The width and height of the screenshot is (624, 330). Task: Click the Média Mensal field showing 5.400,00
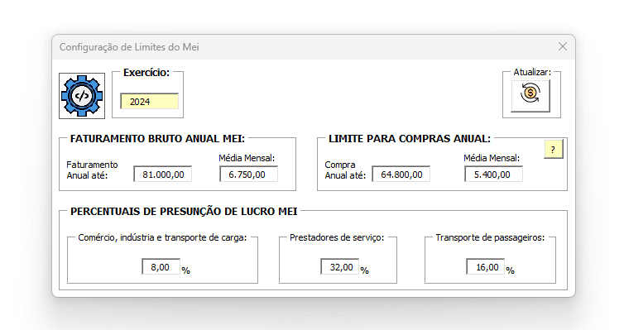pos(493,175)
